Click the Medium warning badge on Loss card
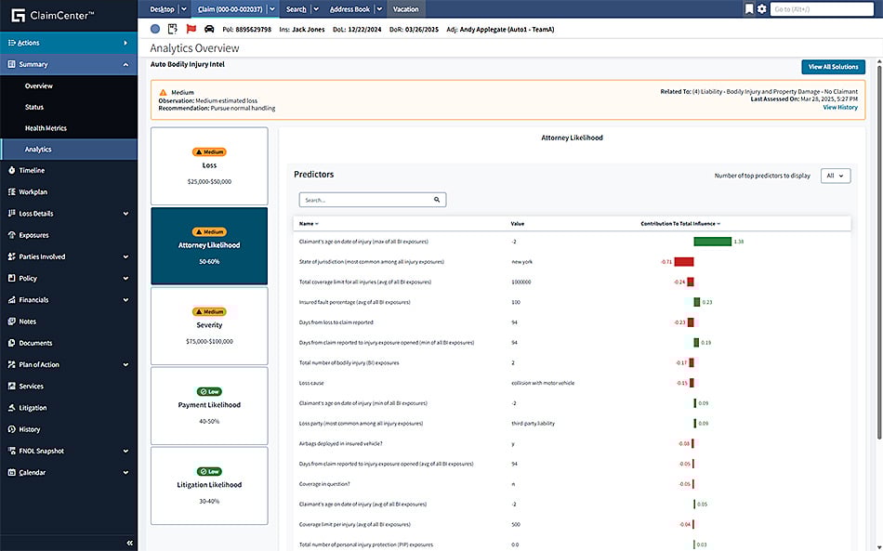Image resolution: width=883 pixels, height=551 pixels. pyautogui.click(x=209, y=151)
